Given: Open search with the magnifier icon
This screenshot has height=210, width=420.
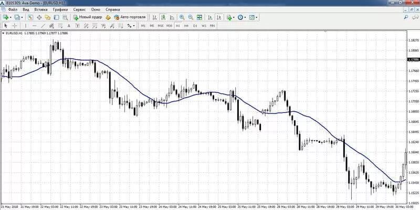Looking at the screenshot, I should click(406, 17).
